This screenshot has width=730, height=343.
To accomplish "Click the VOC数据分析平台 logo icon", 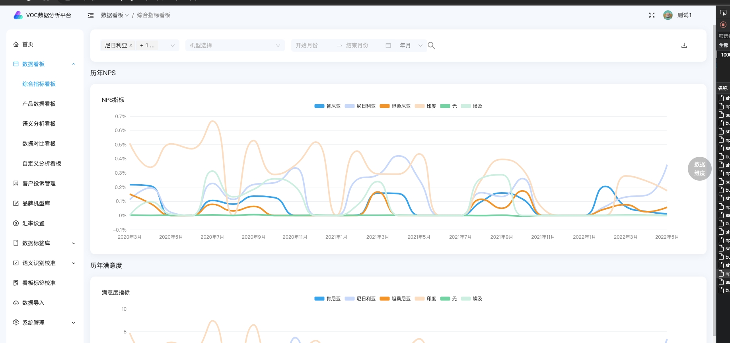I will coord(18,15).
